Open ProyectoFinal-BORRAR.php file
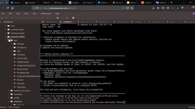The height and width of the screenshot is (109, 195). click(x=28, y=76)
